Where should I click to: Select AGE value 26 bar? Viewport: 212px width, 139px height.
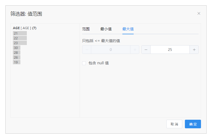17,58
